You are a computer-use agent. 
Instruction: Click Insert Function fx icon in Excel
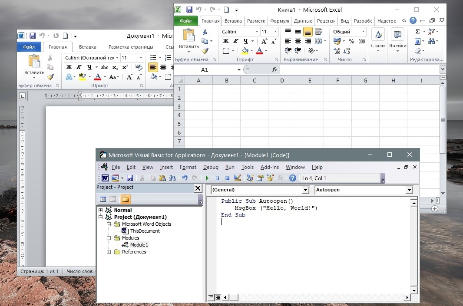274,69
